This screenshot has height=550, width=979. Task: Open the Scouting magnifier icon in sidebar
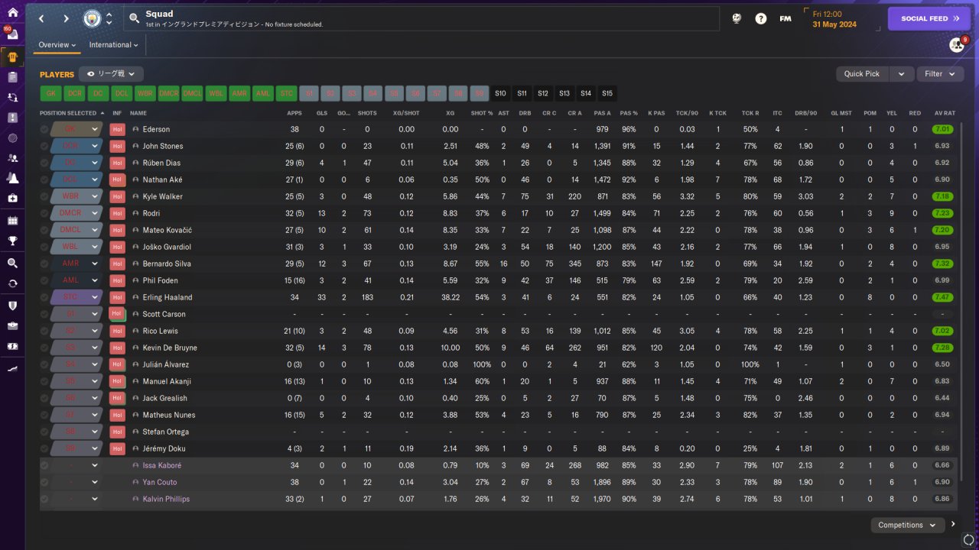[x=12, y=263]
